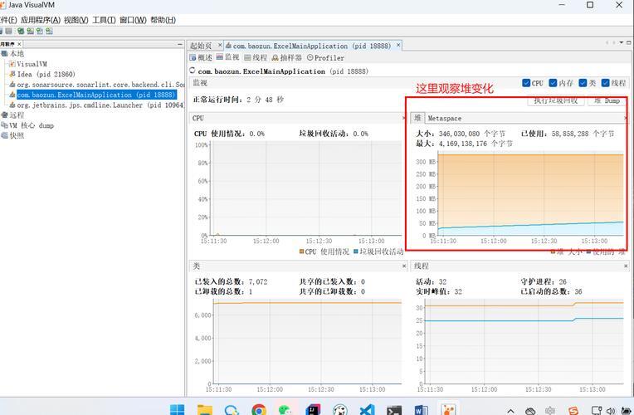Screen dimensions: 634x415
Task: Select org.jetbrains.jps.cmdline.Launcher (pid 10964)
Action: coord(96,105)
